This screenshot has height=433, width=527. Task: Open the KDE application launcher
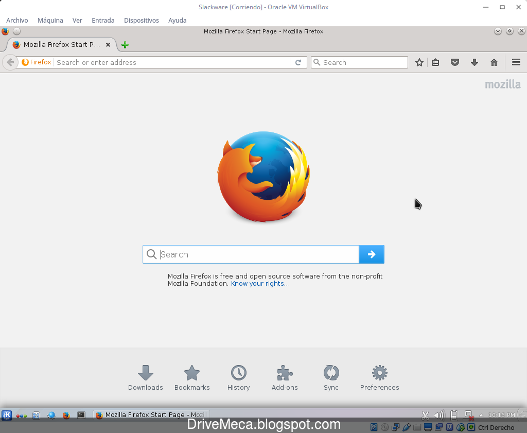6,415
